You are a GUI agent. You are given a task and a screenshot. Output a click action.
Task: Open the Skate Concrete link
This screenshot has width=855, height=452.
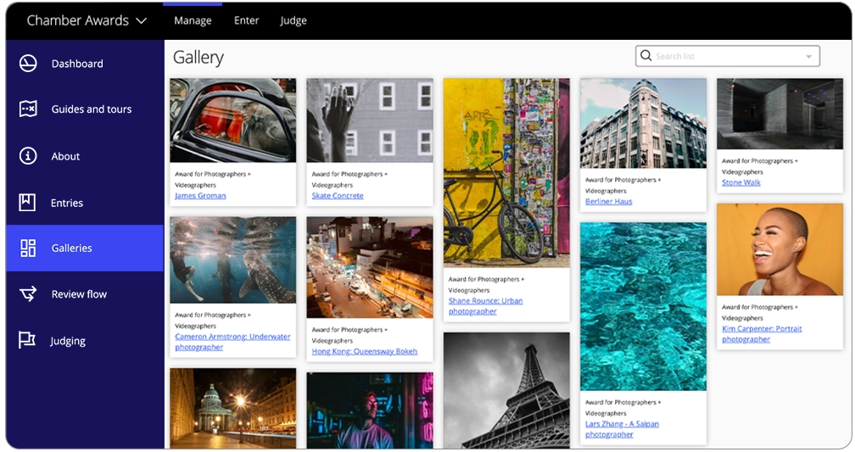click(338, 196)
